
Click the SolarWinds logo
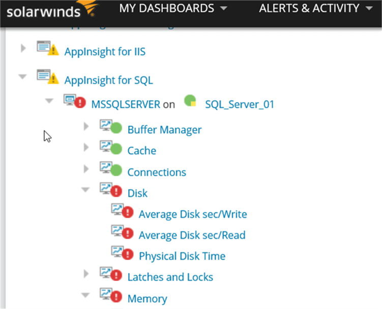(52, 9)
